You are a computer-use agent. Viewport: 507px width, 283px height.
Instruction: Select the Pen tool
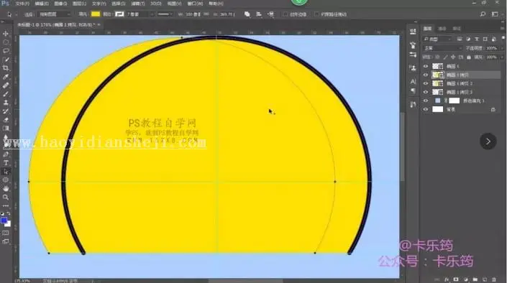click(6, 154)
